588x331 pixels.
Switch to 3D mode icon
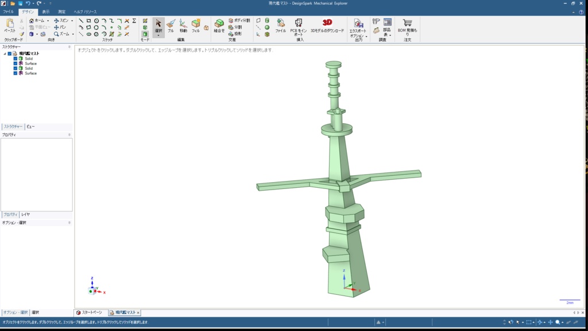click(x=145, y=34)
